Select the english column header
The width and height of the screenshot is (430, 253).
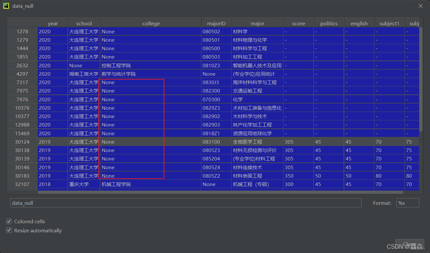[359, 23]
